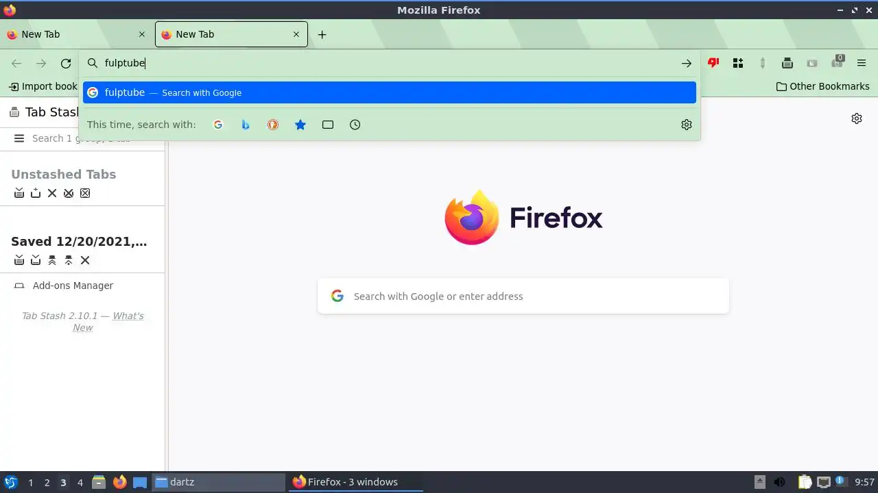Image resolution: width=878 pixels, height=493 pixels.
Task: Open the volume control in system tray
Action: click(779, 482)
